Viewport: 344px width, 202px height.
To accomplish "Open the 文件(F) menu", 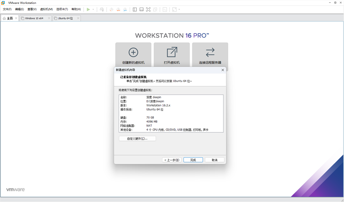I will (x=7, y=9).
